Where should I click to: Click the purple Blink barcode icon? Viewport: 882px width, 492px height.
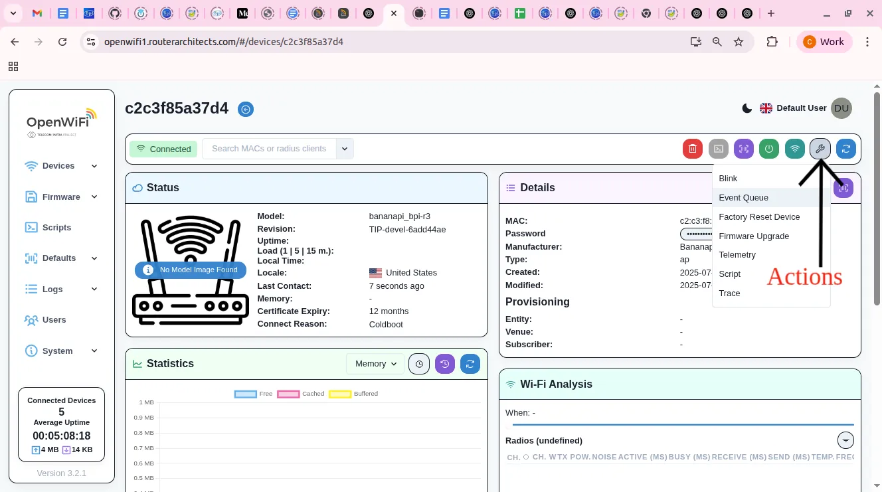pyautogui.click(x=744, y=149)
